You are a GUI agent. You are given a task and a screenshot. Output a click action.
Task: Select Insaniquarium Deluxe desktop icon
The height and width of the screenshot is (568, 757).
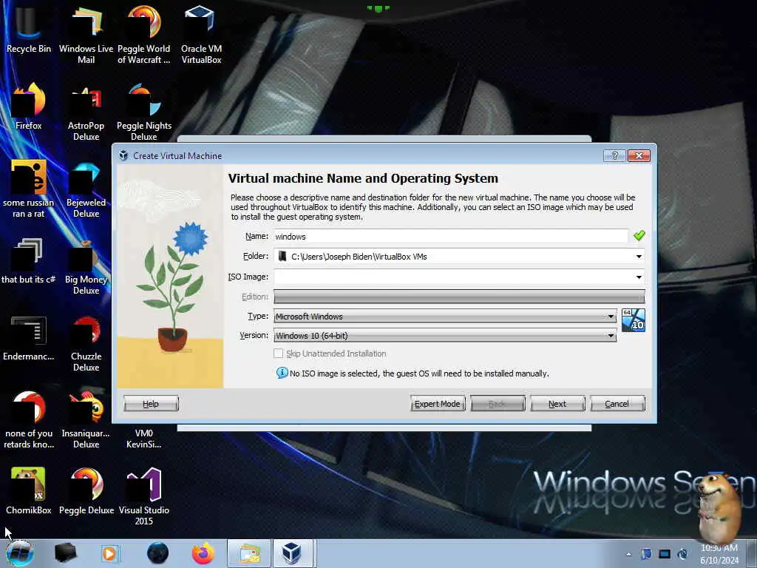[86, 420]
